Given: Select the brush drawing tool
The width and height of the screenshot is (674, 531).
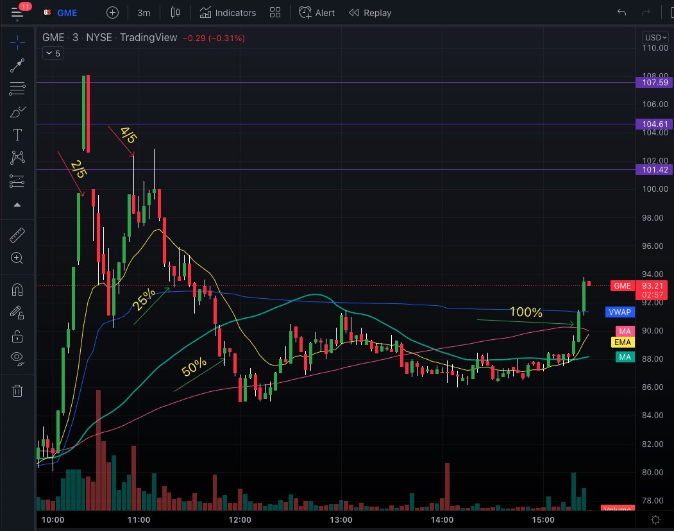Looking at the screenshot, I should click(17, 112).
